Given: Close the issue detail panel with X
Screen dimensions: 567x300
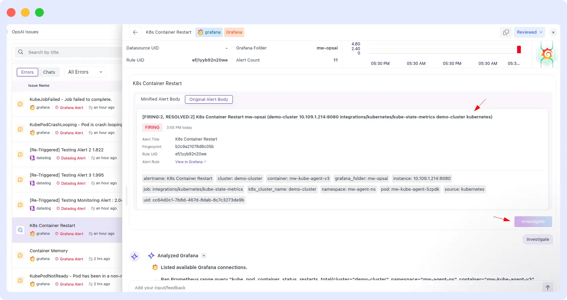Looking at the screenshot, I should [x=553, y=32].
